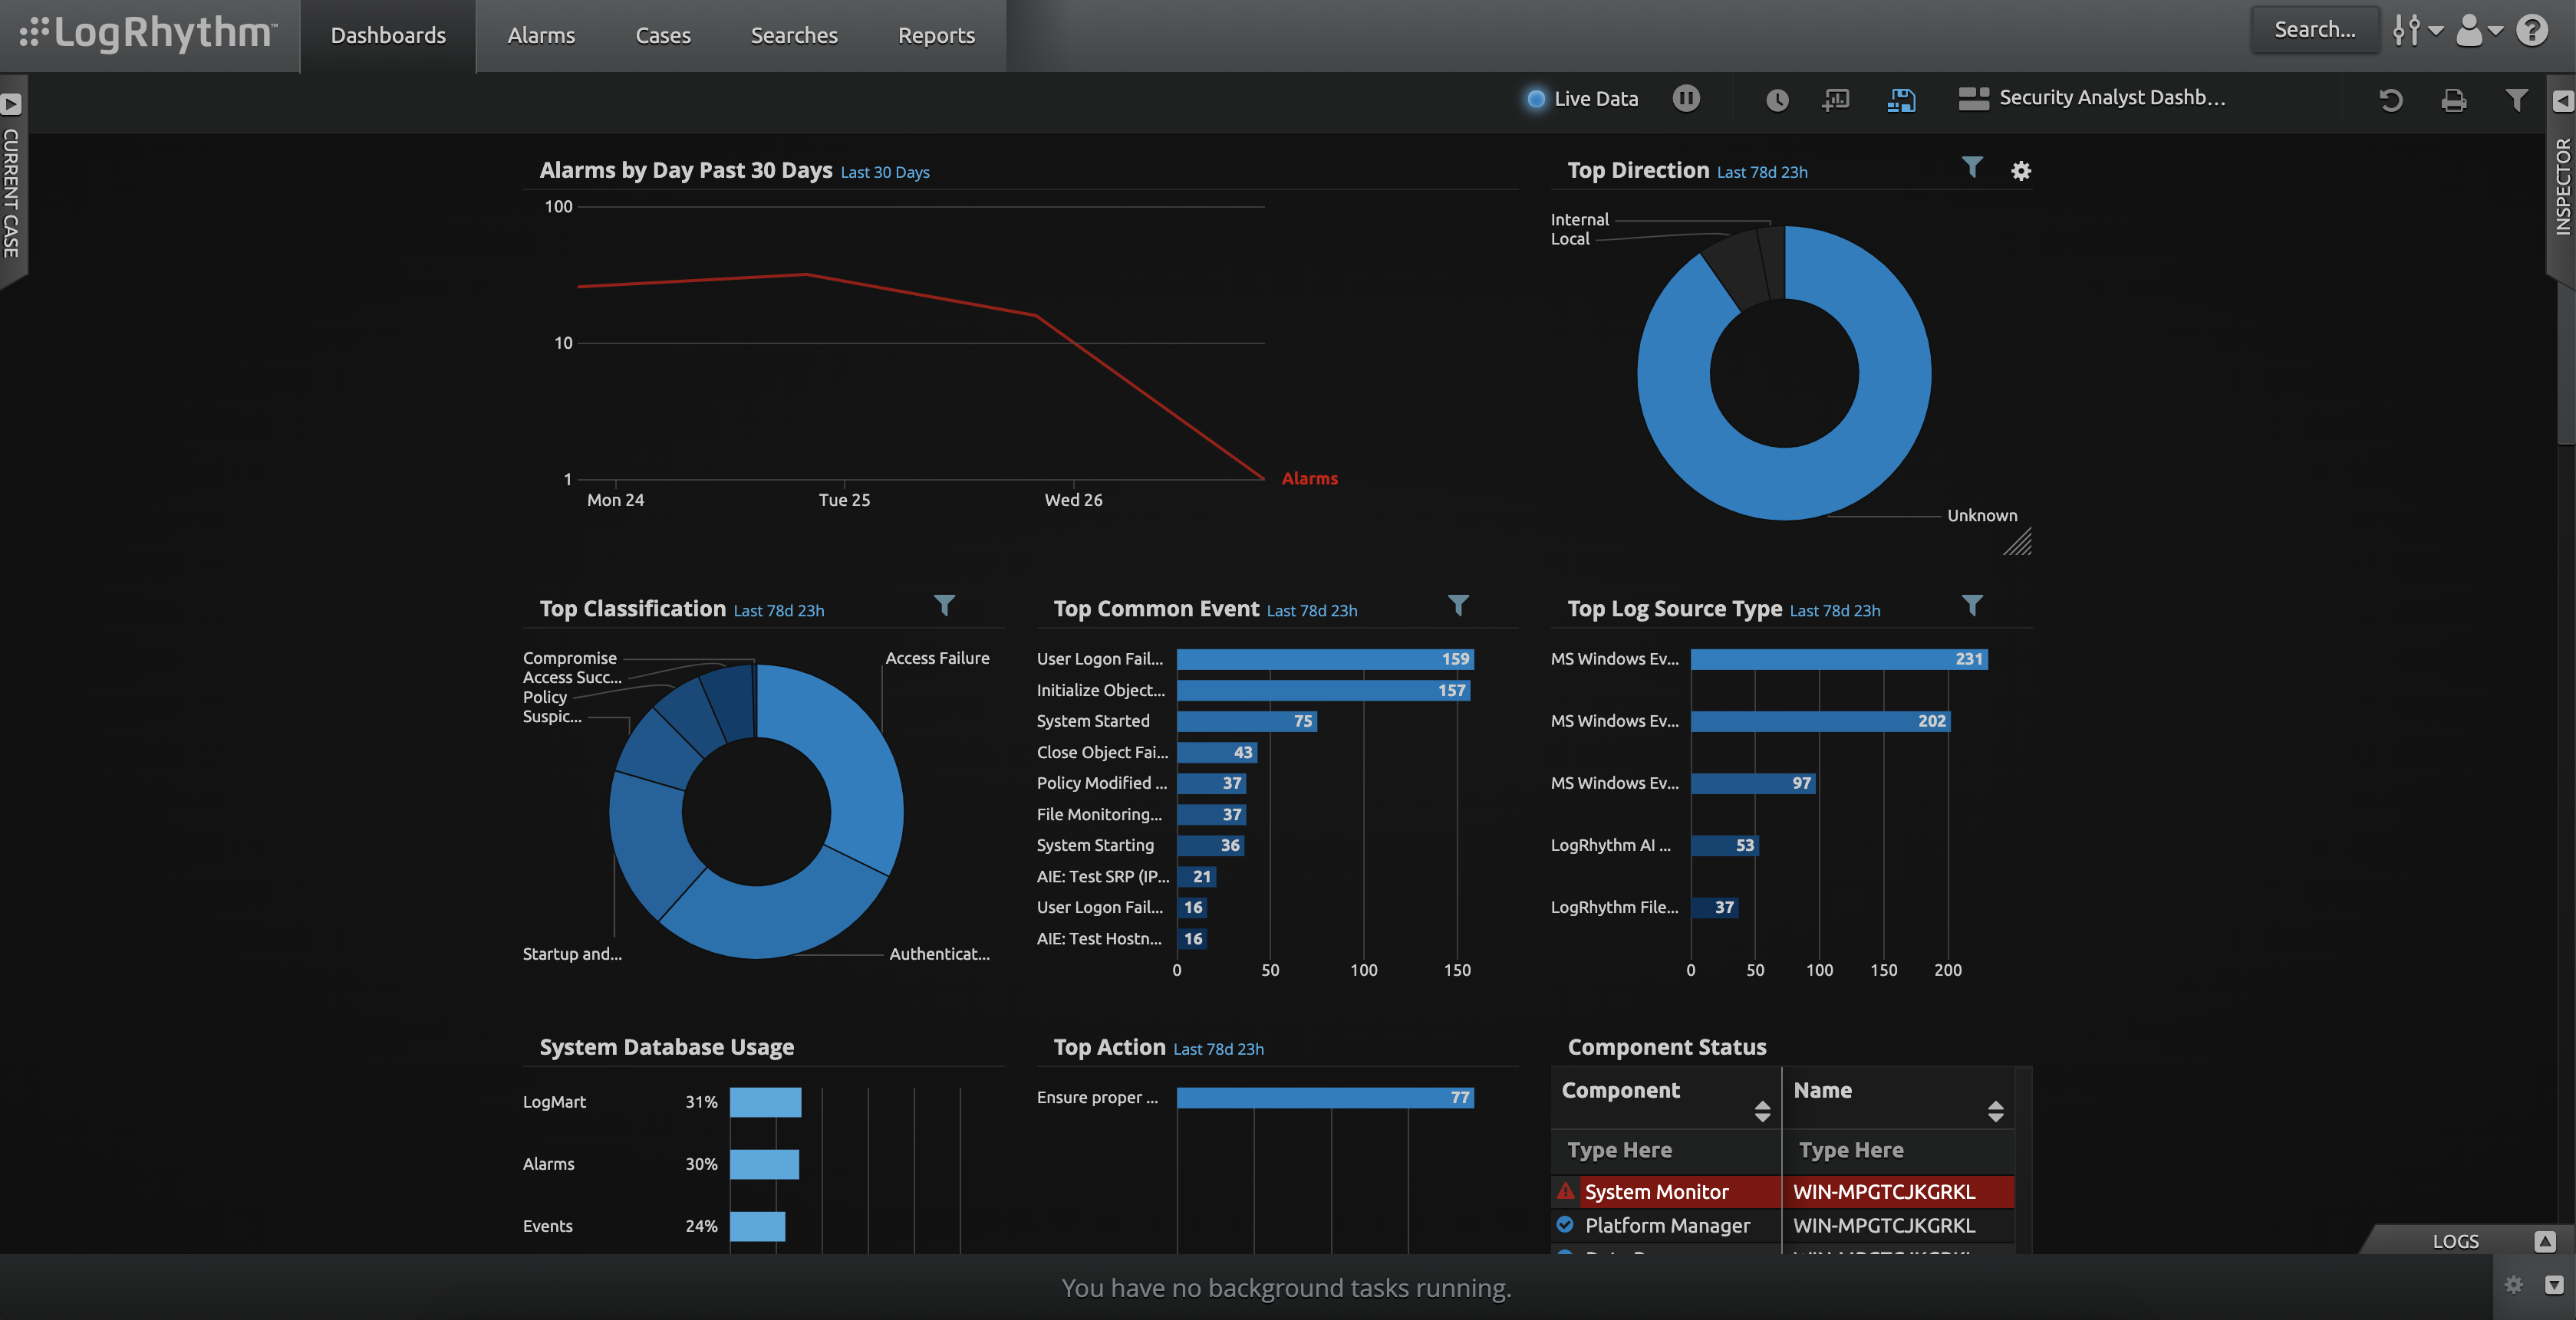Open the settings sliders dropdown menu
The height and width of the screenshot is (1320, 2576).
click(2417, 30)
